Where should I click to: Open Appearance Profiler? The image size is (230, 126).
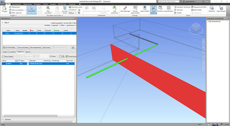199,7
